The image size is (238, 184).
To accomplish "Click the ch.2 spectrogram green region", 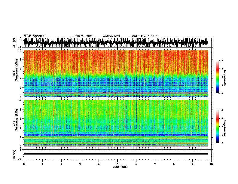I will pos(116,112).
